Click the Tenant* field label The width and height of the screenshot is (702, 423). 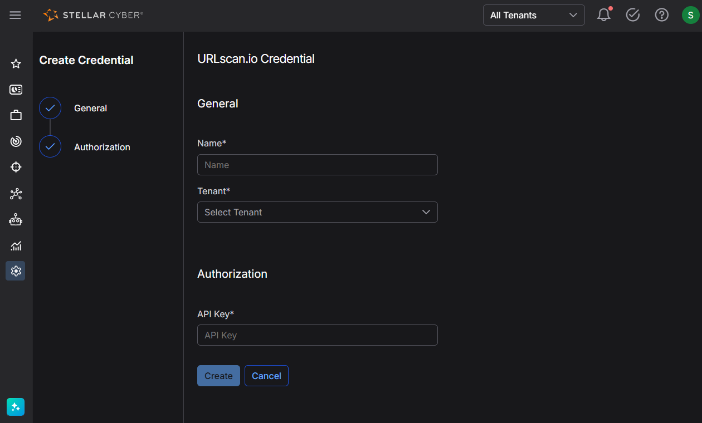[x=214, y=191]
